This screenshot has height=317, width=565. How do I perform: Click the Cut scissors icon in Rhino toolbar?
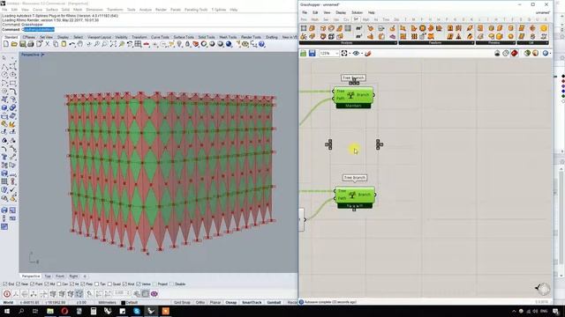47,44
